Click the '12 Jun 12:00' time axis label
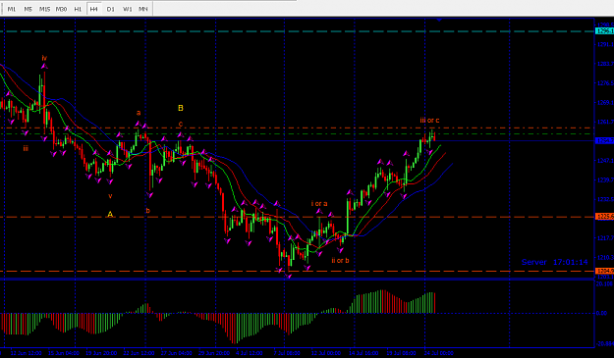Image resolution: width=614 pixels, height=358 pixels. pos(26,353)
